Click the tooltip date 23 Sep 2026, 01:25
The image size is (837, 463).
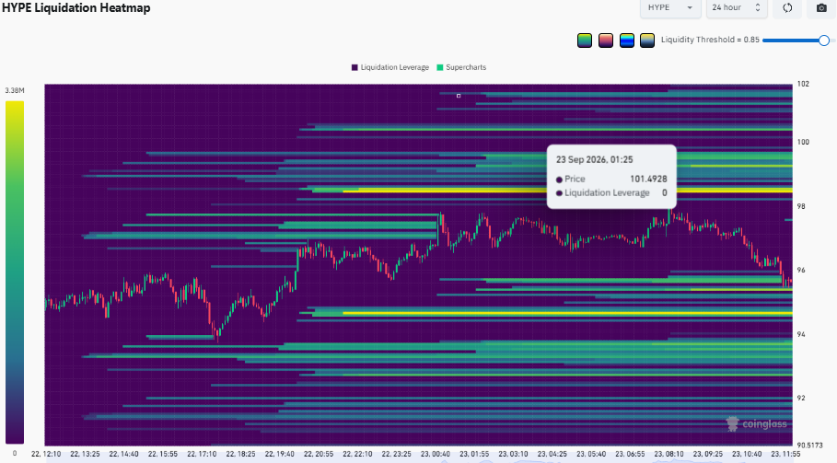click(x=595, y=159)
